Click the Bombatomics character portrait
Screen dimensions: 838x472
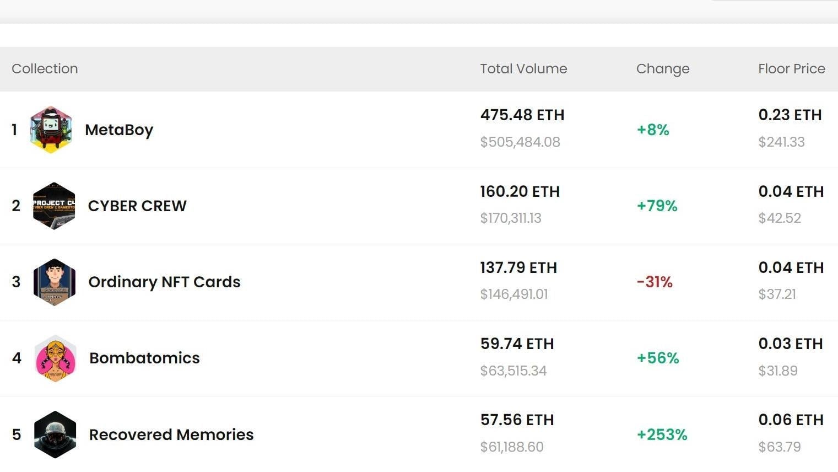tap(54, 358)
